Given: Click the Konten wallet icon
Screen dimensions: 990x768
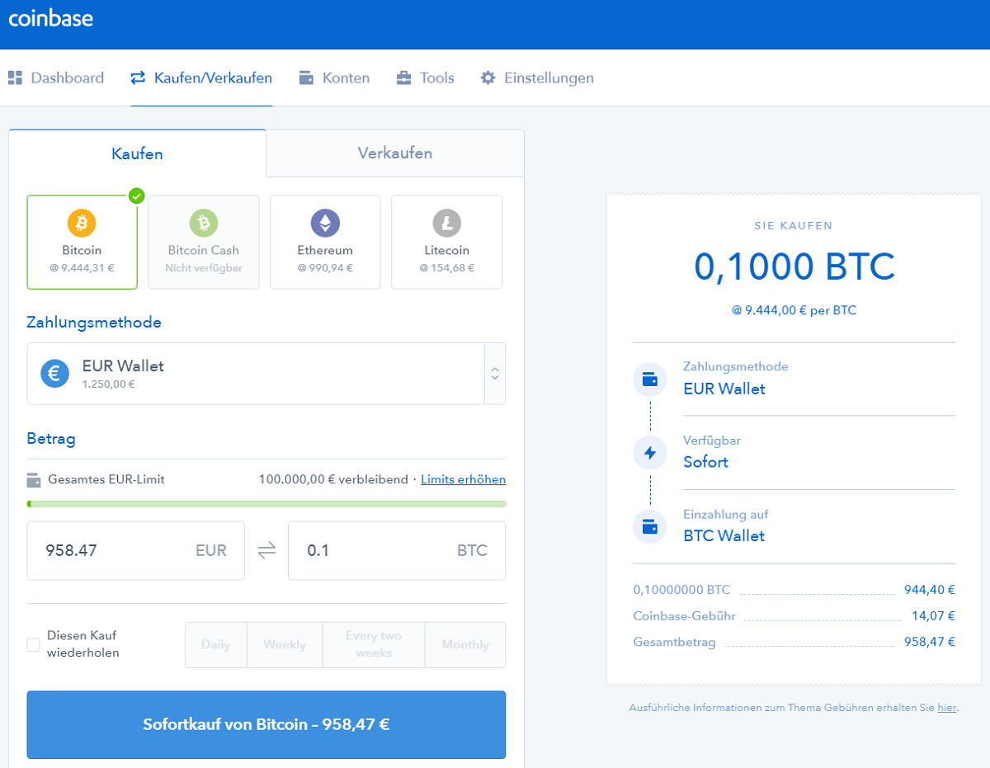Looking at the screenshot, I should coord(306,78).
